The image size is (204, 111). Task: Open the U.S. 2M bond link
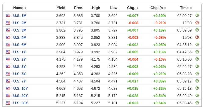tap(20, 23)
